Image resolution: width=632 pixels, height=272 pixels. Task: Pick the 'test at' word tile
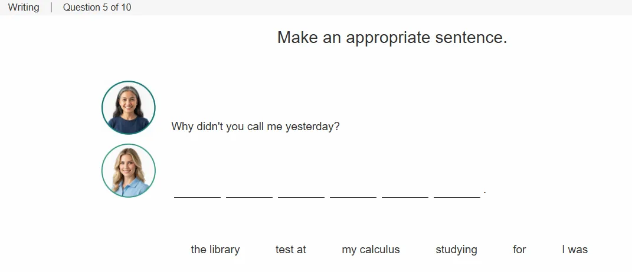tap(290, 250)
